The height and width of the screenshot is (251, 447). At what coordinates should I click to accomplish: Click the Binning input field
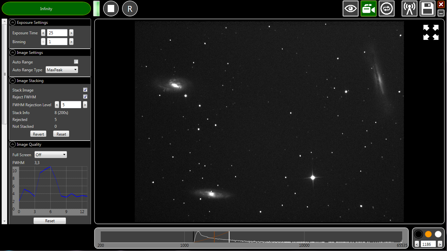pos(57,42)
